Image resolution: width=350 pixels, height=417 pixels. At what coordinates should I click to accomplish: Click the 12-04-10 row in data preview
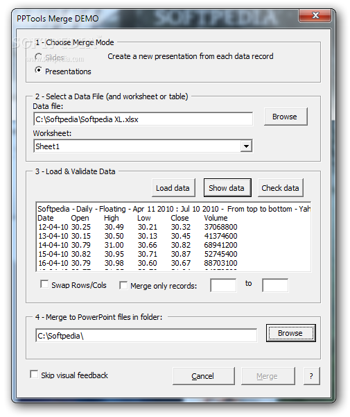tap(138, 227)
